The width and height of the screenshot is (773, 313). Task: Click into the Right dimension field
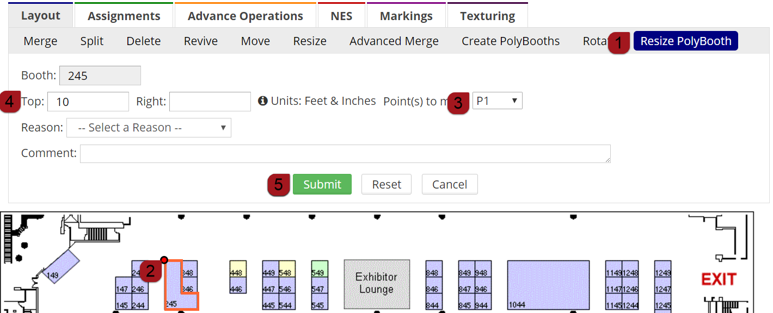tap(210, 102)
